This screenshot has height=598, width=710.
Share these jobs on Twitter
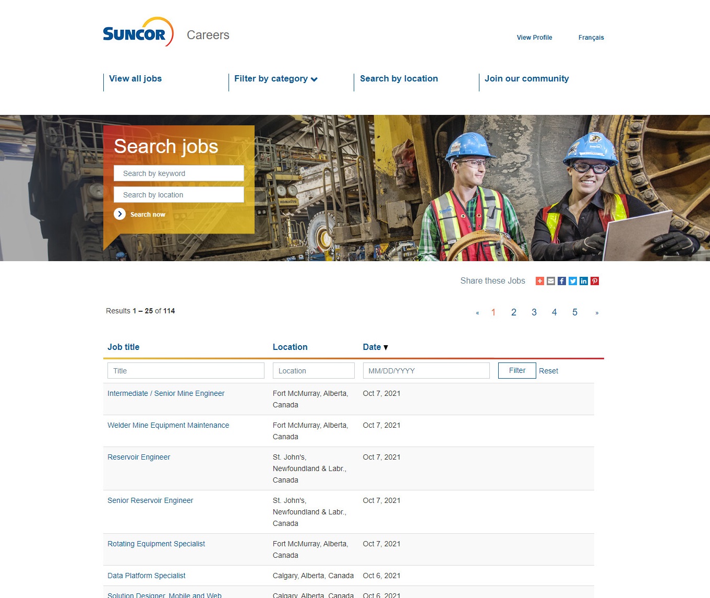pos(573,281)
